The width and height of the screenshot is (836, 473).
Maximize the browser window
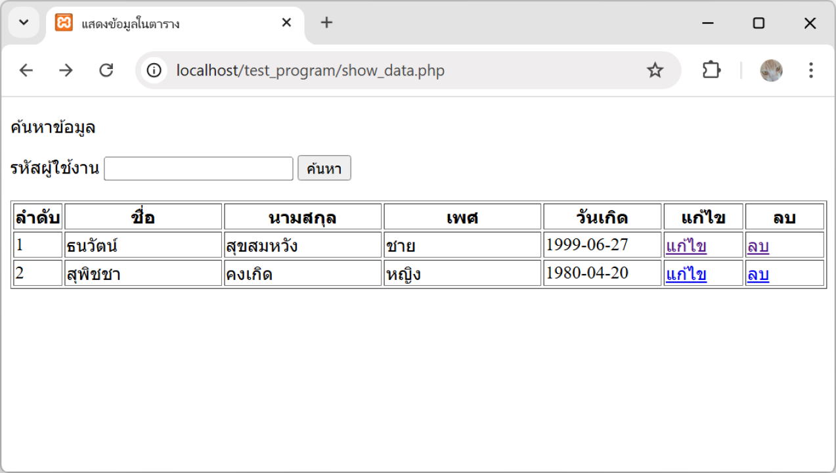pyautogui.click(x=759, y=24)
